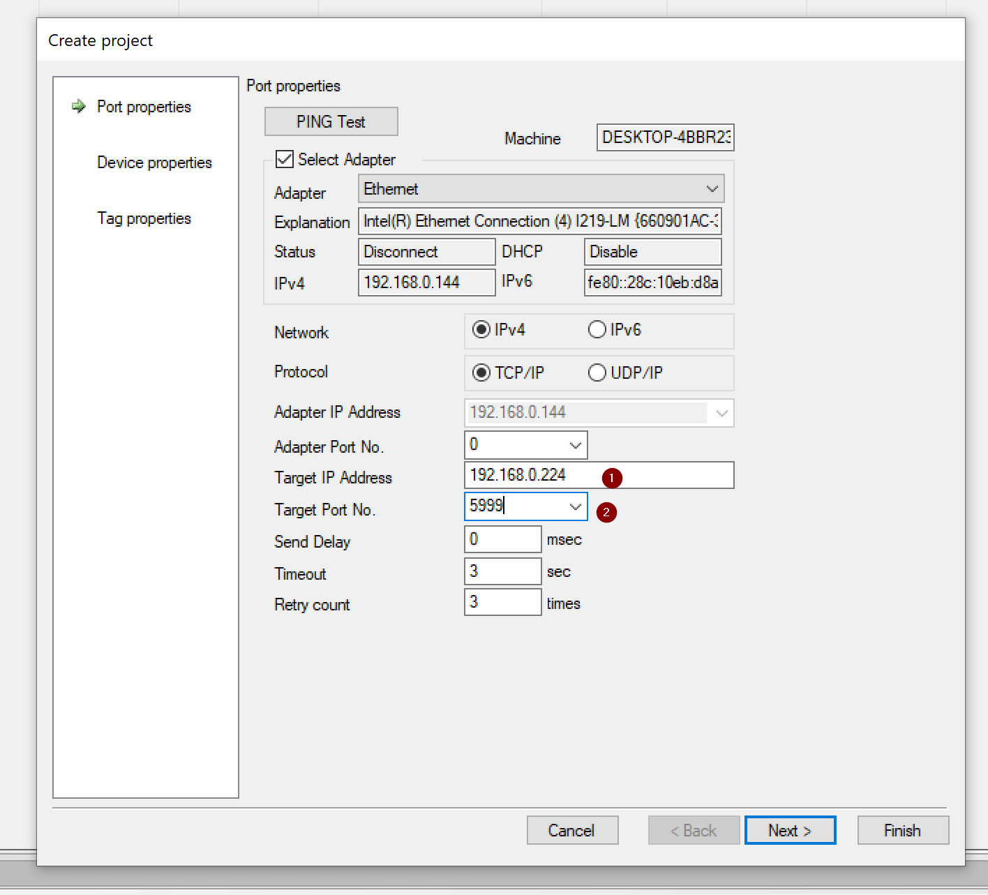Open the Tag properties step
The image size is (988, 895).
click(x=144, y=218)
